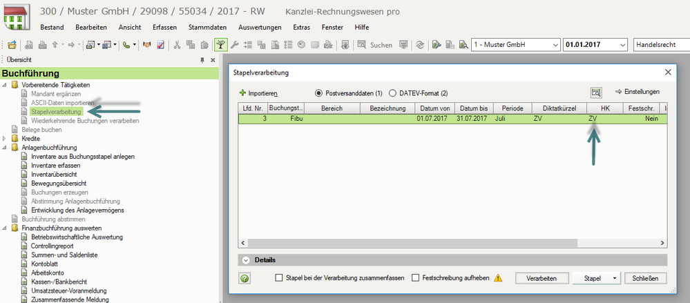Select the DATEV-Format radio button
690x303 pixels.
(393, 92)
